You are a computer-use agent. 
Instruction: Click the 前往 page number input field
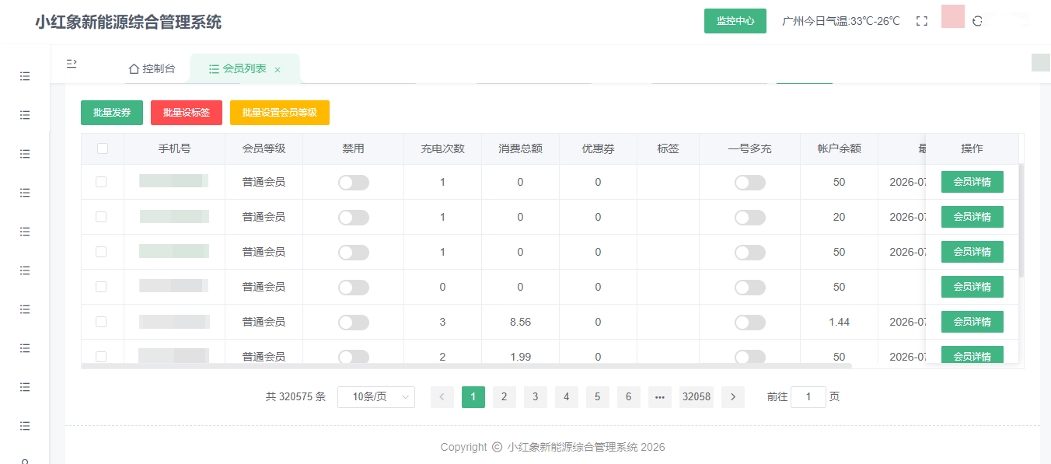[808, 396]
